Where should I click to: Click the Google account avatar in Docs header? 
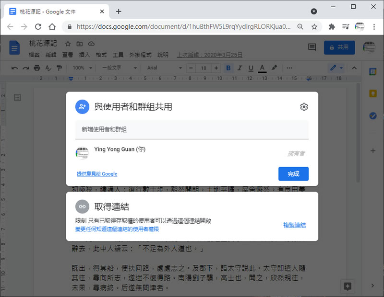point(369,47)
